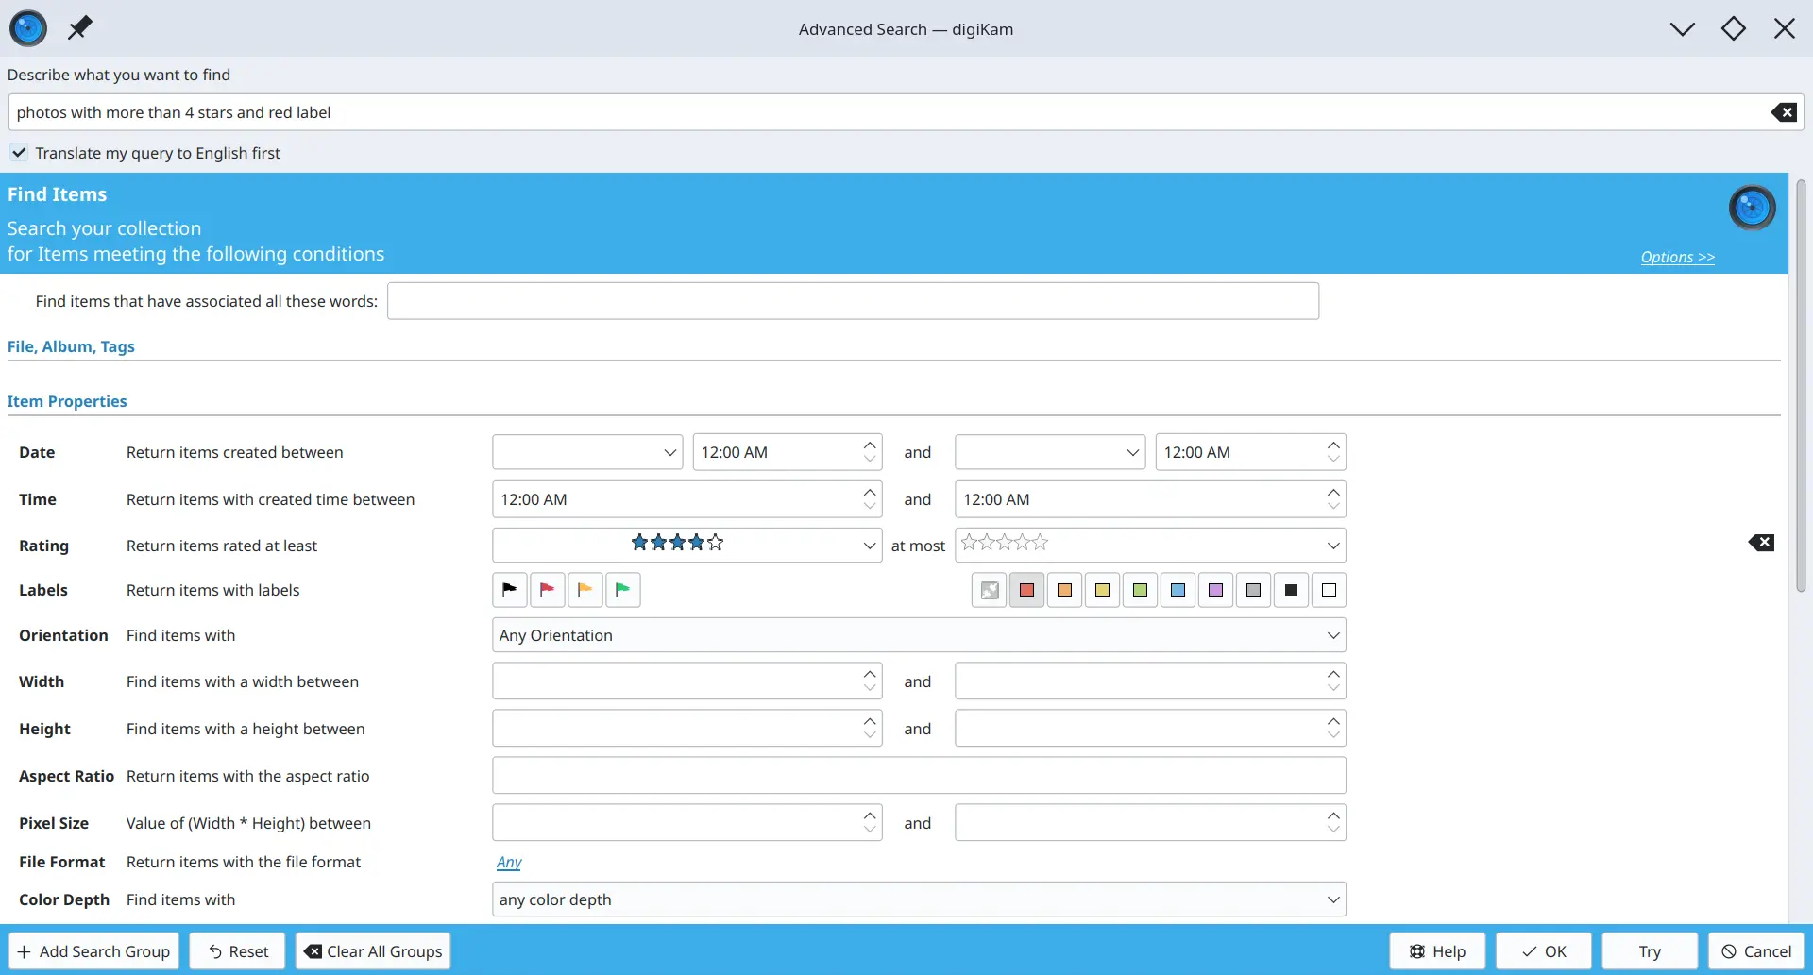Screen dimensions: 1813x975
Task: Click Add Search Group button
Action: point(93,951)
